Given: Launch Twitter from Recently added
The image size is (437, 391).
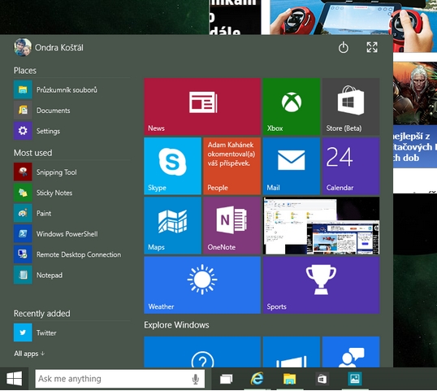Looking at the screenshot, I should pyautogui.click(x=72, y=332).
